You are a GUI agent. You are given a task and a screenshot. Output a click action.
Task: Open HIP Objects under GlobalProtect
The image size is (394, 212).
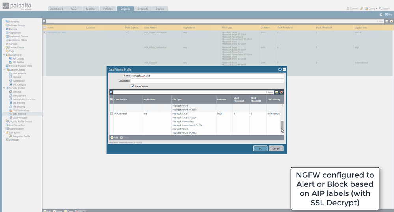click(x=18, y=59)
